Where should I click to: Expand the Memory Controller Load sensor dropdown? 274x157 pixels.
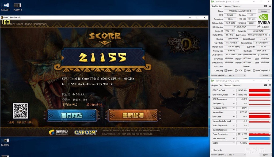[234, 121]
